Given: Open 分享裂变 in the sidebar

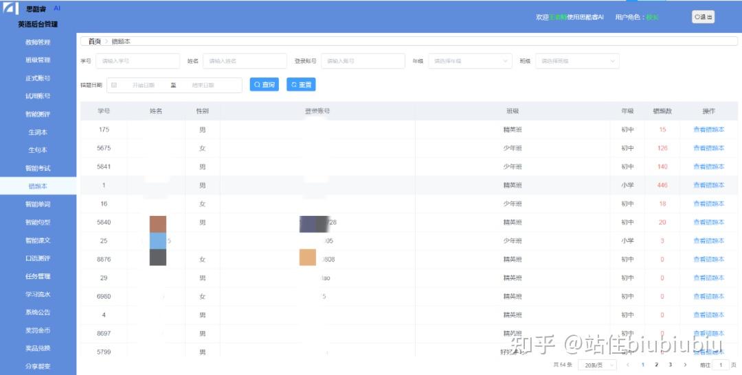Looking at the screenshot, I should point(38,366).
